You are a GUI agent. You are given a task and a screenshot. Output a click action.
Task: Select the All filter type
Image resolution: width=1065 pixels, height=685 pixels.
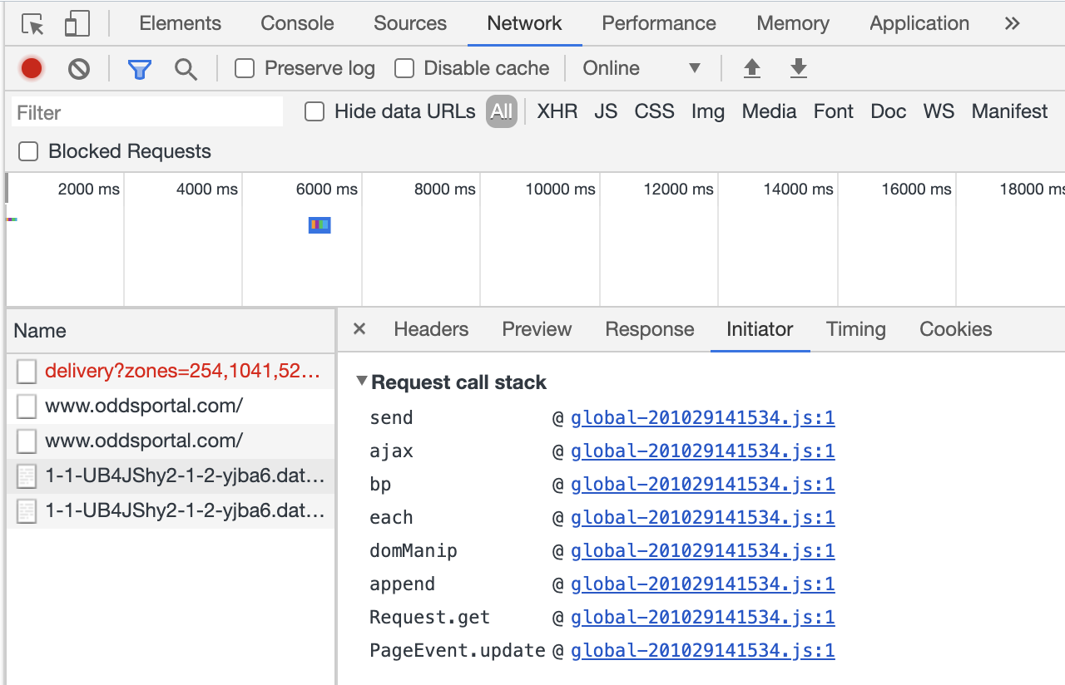(502, 111)
